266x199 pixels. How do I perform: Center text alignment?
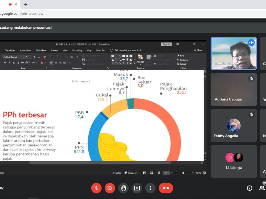pos(56,63)
